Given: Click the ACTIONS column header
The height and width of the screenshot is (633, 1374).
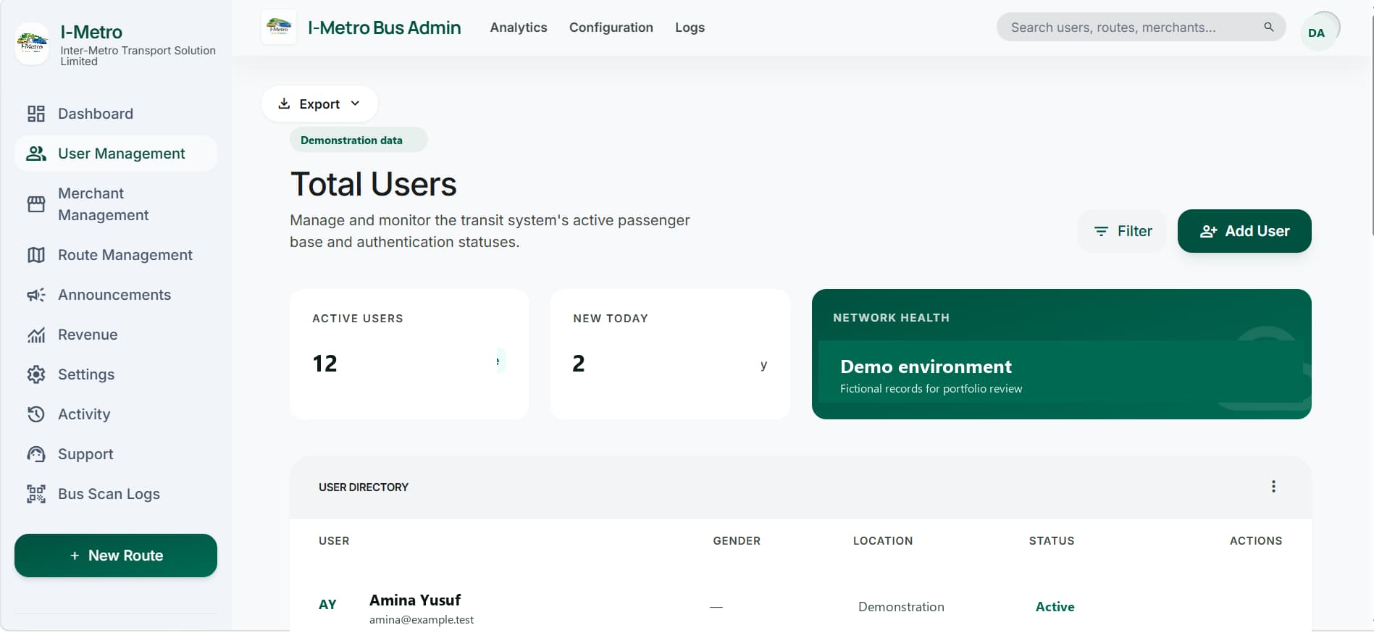Looking at the screenshot, I should (1256, 541).
